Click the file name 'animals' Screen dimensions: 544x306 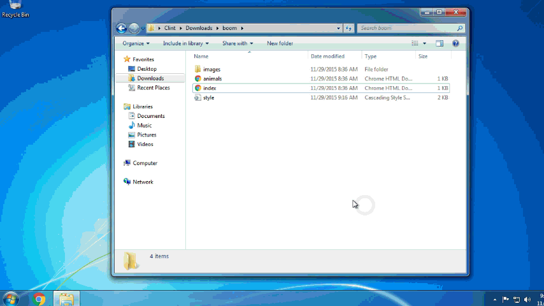(x=212, y=79)
